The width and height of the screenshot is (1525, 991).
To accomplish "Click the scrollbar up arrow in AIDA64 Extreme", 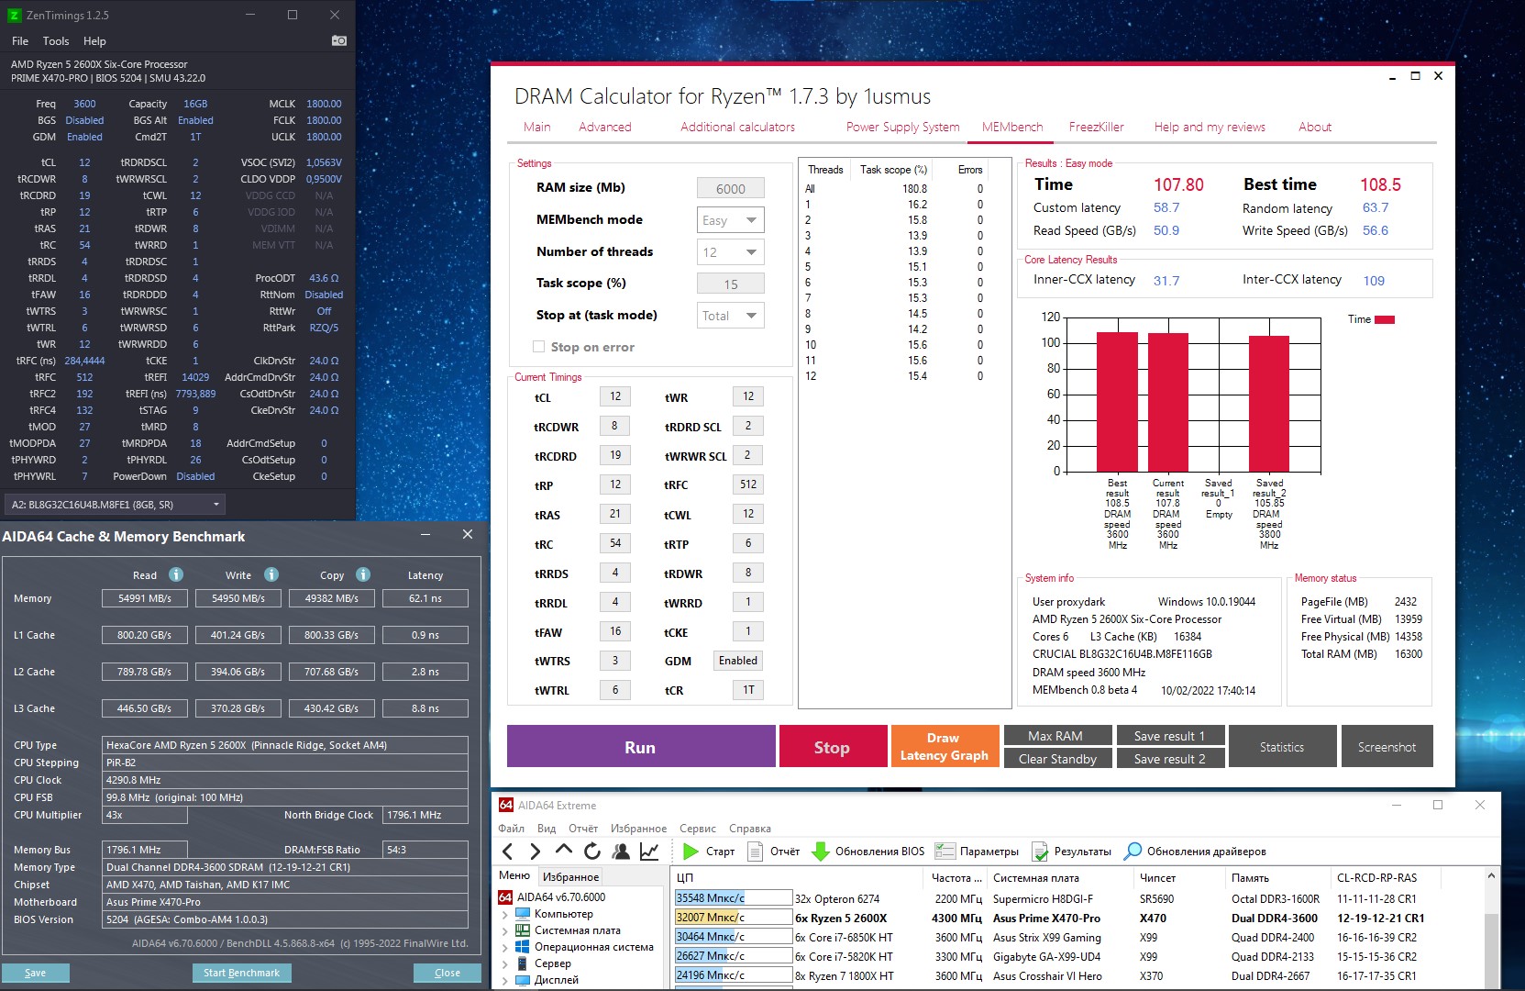I will pyautogui.click(x=1492, y=877).
